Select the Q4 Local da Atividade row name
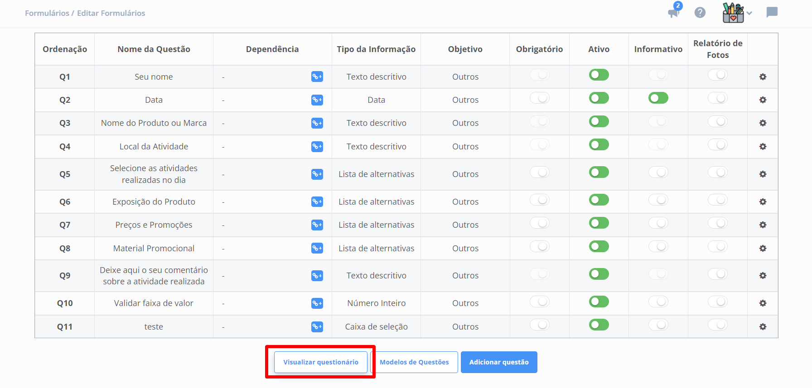Viewport: 812px width, 388px height. pyautogui.click(x=154, y=147)
